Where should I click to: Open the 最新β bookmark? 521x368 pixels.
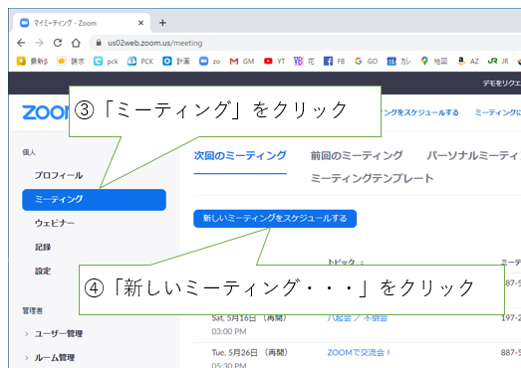32,61
